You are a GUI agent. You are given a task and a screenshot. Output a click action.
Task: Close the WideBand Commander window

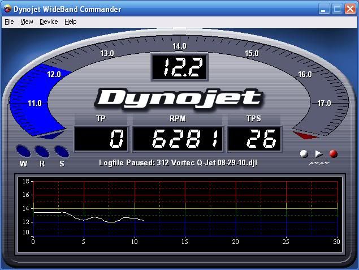click(351, 9)
